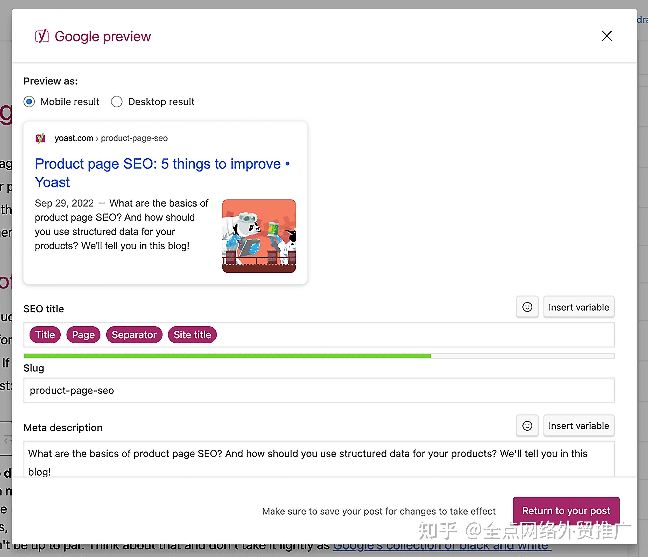The image size is (648, 557).
Task: Select the Title variable tag
Action: point(45,335)
